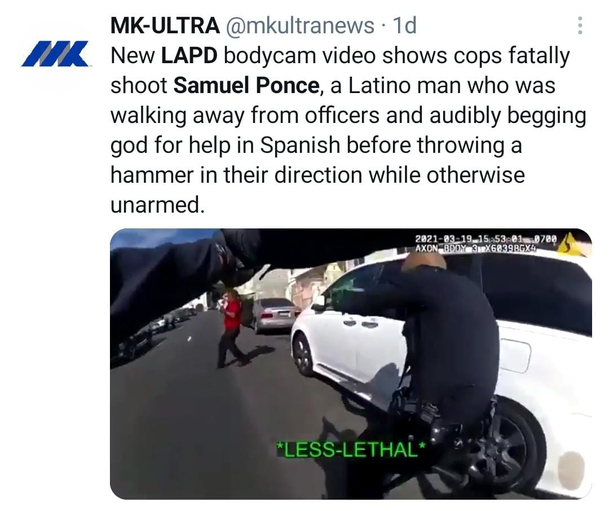Play the bodycam video thumbnail
Viewport: 609px width, 511px height.
click(x=351, y=364)
